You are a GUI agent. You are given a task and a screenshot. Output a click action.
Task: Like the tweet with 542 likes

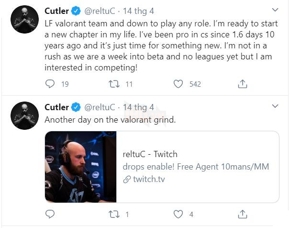(x=178, y=84)
